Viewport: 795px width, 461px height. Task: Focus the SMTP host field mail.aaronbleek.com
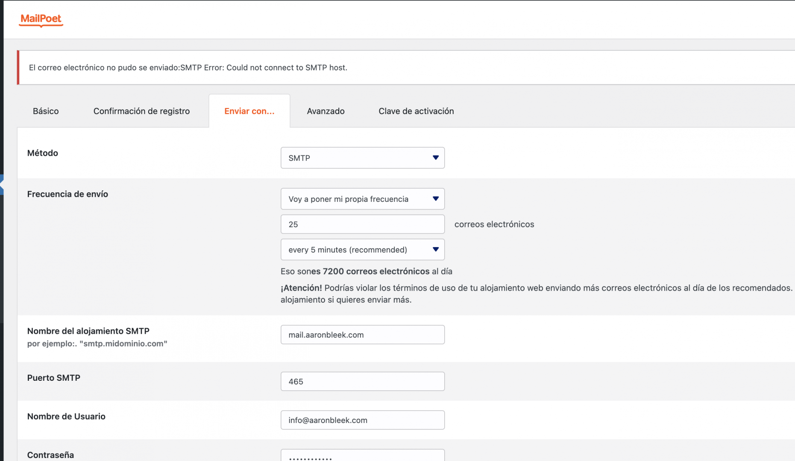[363, 335]
